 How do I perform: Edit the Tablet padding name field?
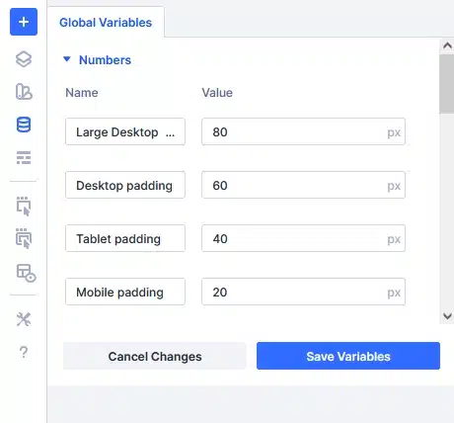pyautogui.click(x=125, y=238)
